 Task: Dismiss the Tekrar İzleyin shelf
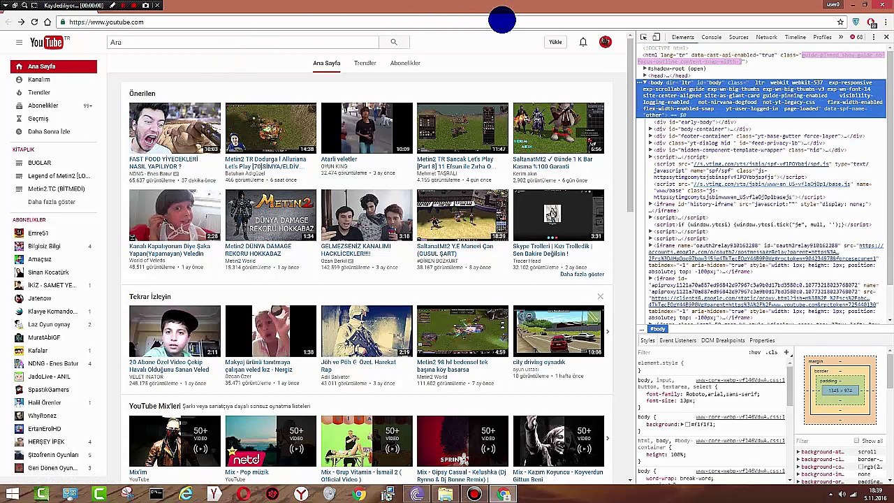[600, 297]
